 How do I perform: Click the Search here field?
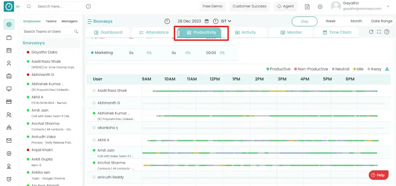pos(59,7)
